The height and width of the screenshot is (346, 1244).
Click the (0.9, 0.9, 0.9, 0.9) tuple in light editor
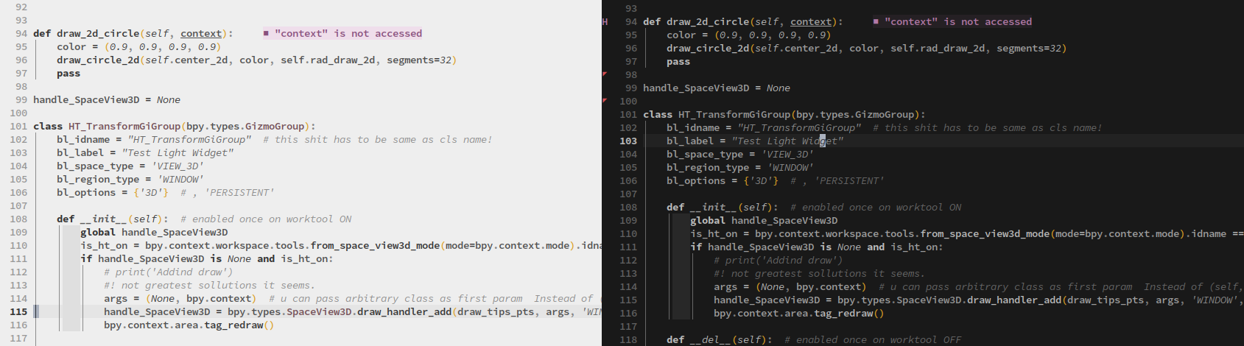coord(163,47)
